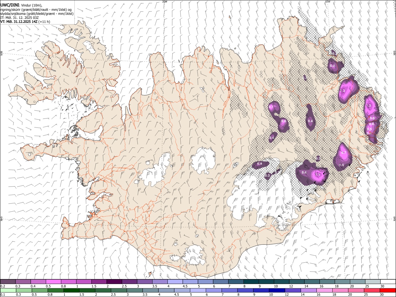396x297 pixels.
Task: Pick the brightest pink snow legend swatch
Action: 53,282
